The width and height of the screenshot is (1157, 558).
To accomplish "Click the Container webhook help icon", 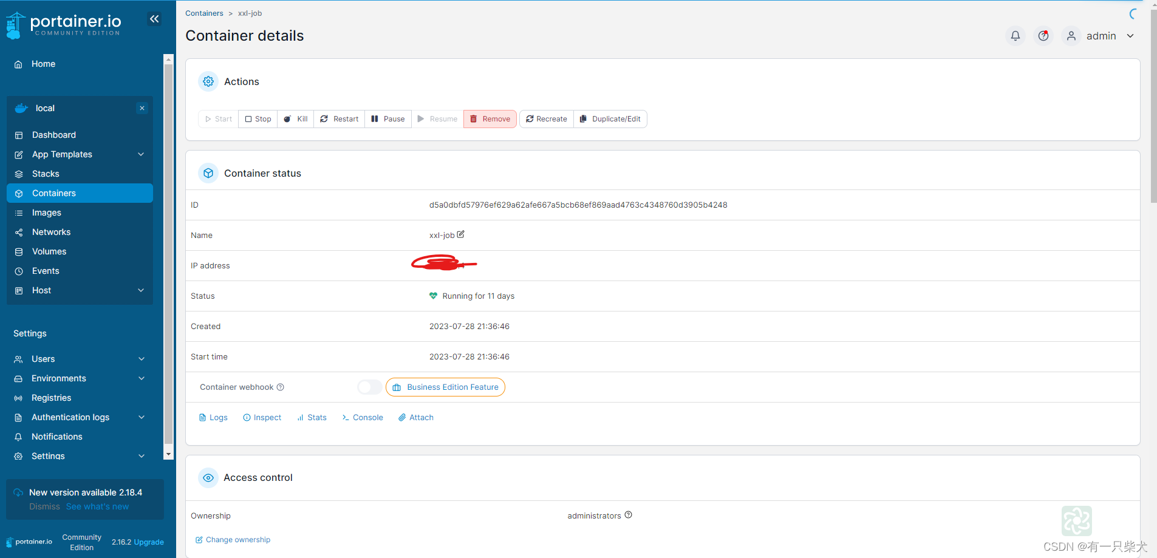I will (x=281, y=387).
